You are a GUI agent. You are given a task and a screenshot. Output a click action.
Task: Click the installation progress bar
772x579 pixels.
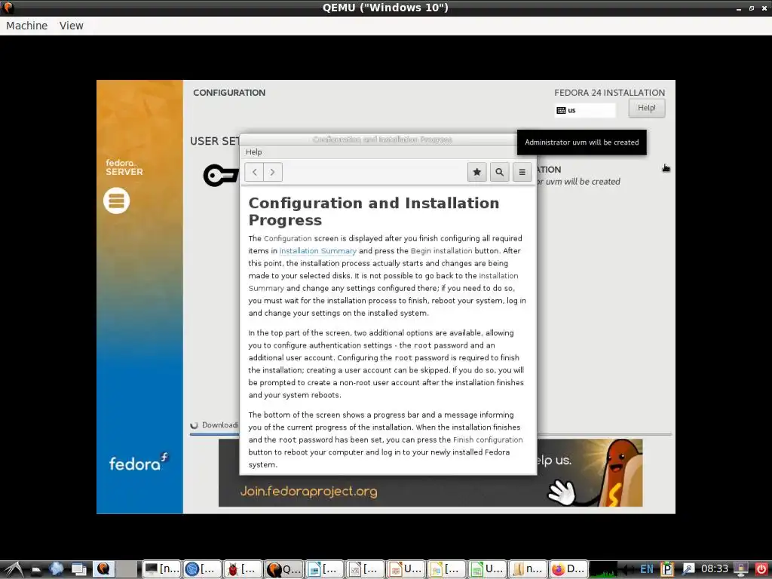[430, 435]
